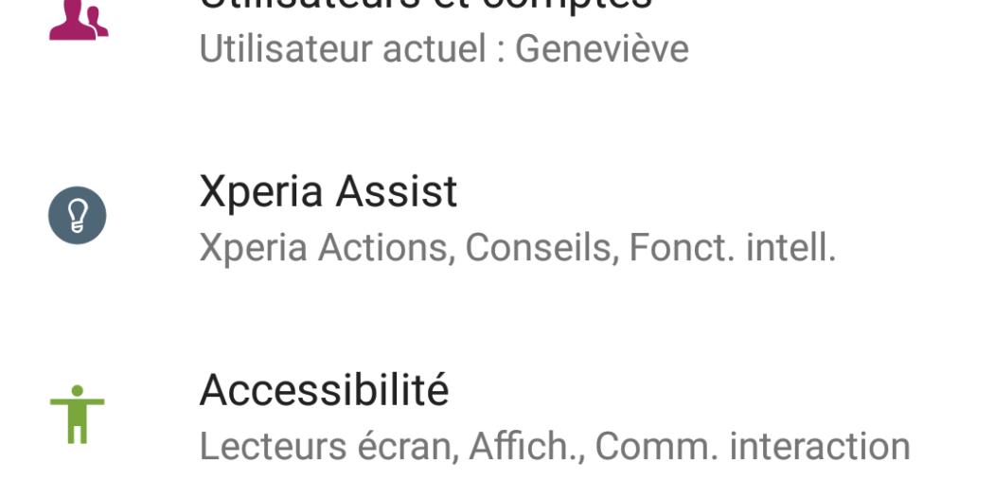The width and height of the screenshot is (994, 497).
Task: Click the Accessibilité description line
Action: (x=554, y=446)
